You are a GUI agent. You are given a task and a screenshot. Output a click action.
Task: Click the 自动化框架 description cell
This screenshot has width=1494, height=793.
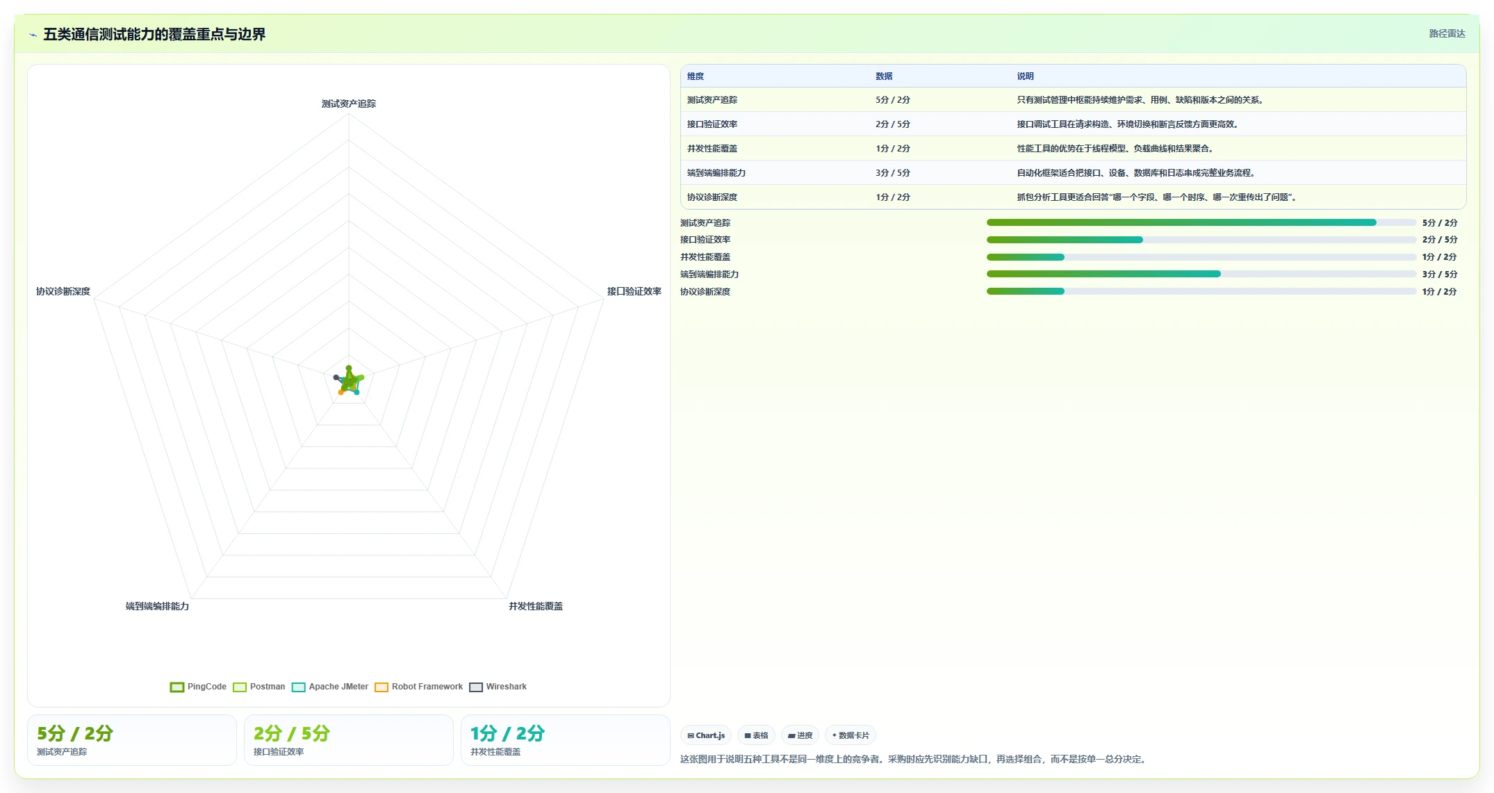click(1137, 173)
